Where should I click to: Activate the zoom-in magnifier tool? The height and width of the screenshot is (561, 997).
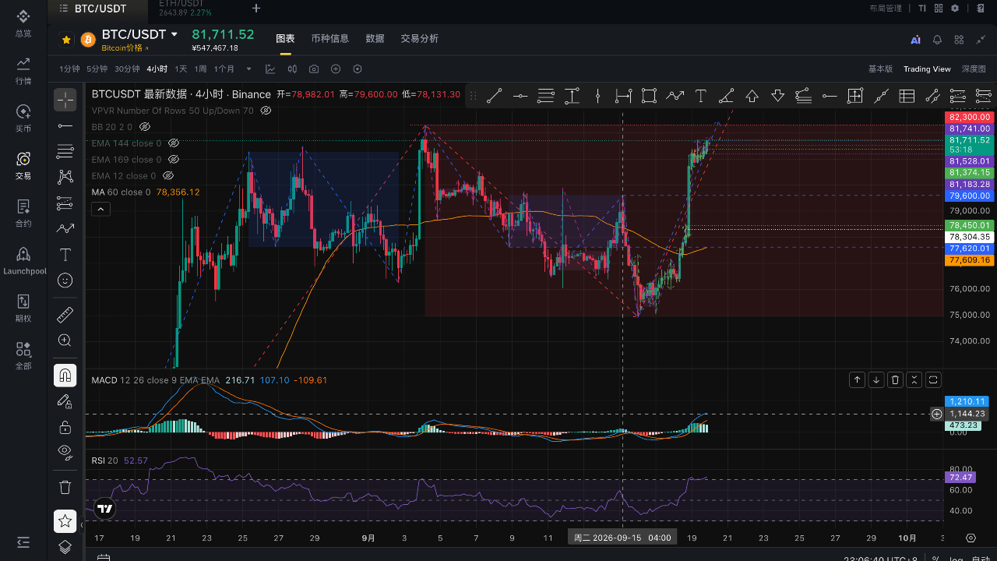click(65, 340)
